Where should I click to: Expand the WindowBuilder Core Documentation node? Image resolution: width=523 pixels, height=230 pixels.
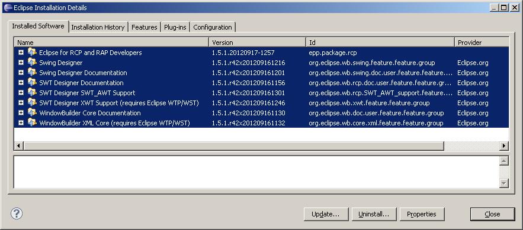click(x=21, y=113)
